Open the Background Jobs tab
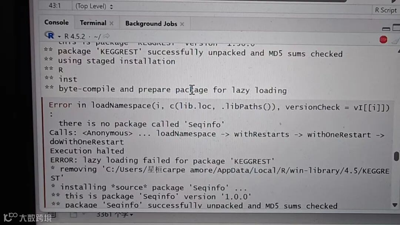Viewport: 400px width, 225px height. pos(151,24)
